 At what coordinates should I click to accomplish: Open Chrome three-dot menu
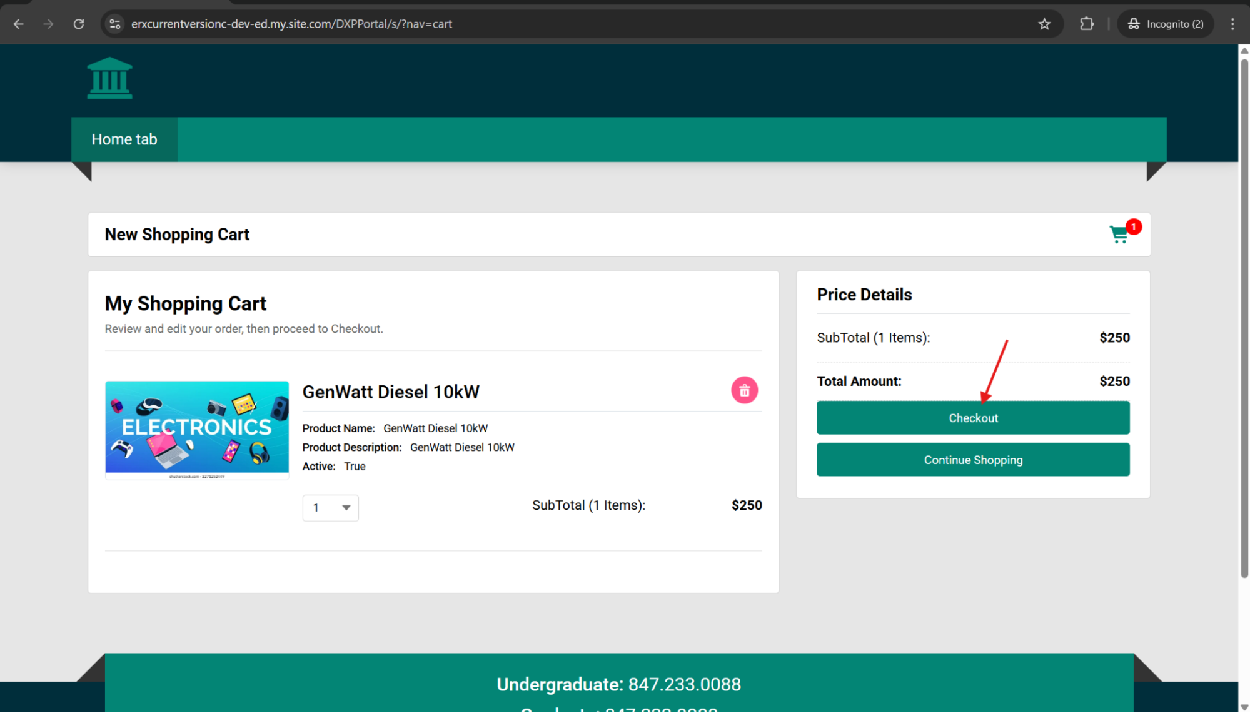click(1232, 24)
